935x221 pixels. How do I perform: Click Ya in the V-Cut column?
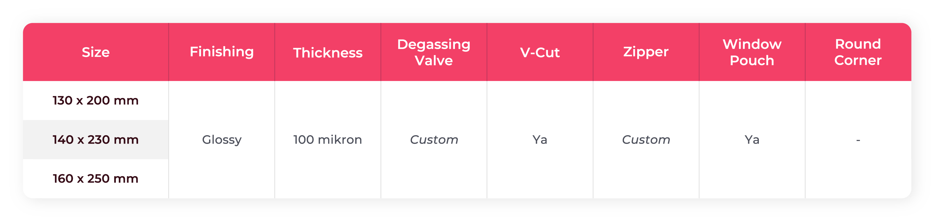coord(540,140)
